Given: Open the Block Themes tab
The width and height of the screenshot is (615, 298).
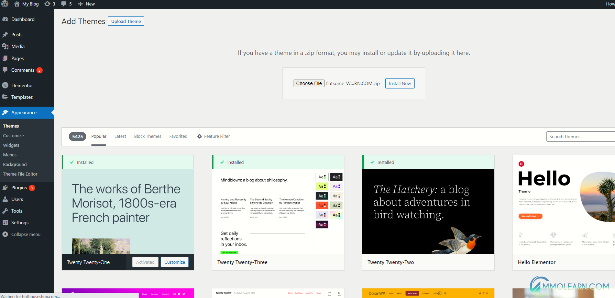Looking at the screenshot, I should point(147,136).
